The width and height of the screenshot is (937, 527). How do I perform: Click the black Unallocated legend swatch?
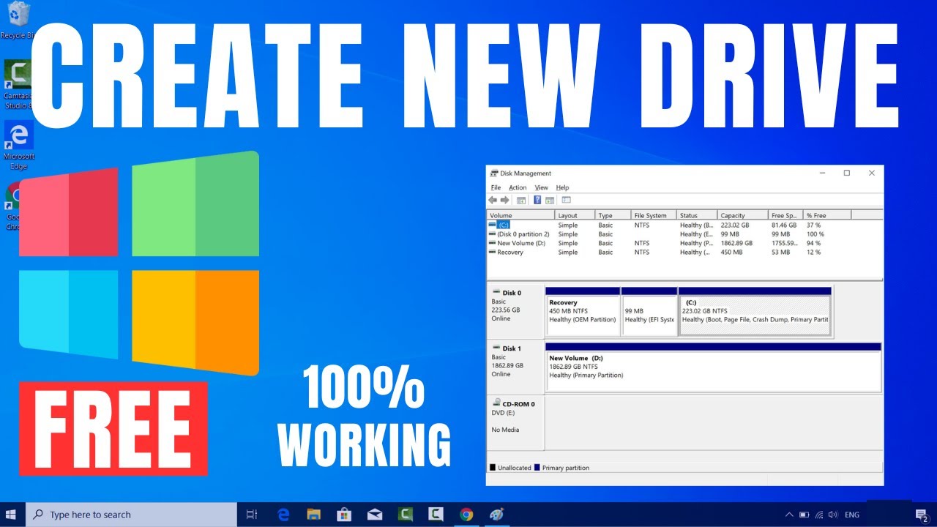pos(493,468)
